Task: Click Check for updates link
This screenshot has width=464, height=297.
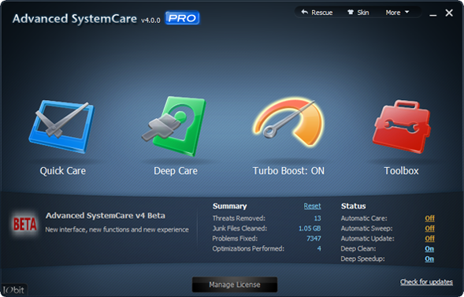Action: (x=426, y=281)
